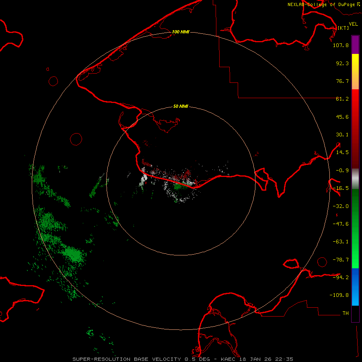The width and height of the screenshot is (362, 362).
Task: Click the TH legend label
Action: pos(346,313)
